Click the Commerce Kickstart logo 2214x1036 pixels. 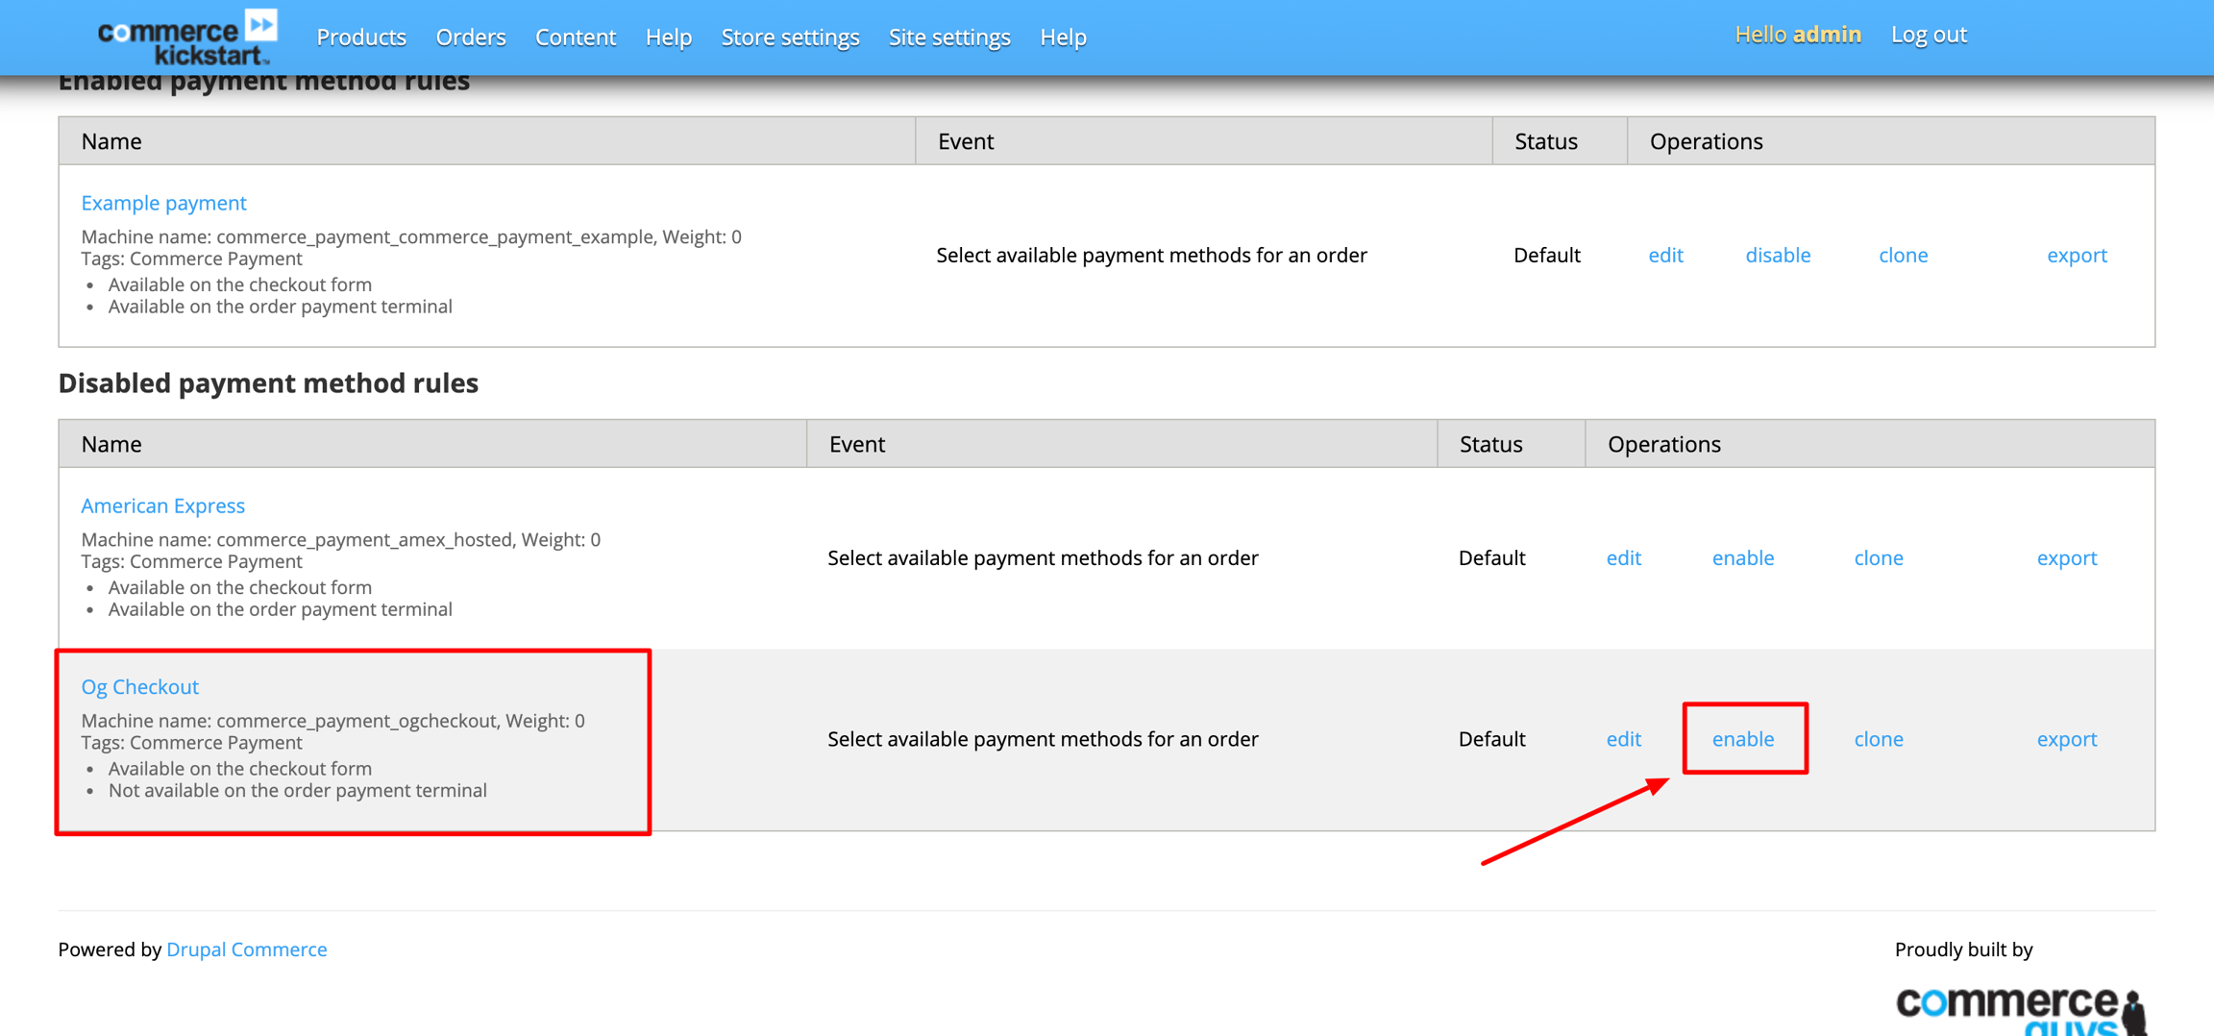[187, 37]
